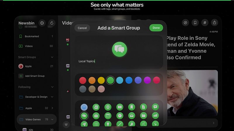The width and height of the screenshot is (234, 131).
Task: Choose the bar chart group icon
Action: tap(155, 116)
